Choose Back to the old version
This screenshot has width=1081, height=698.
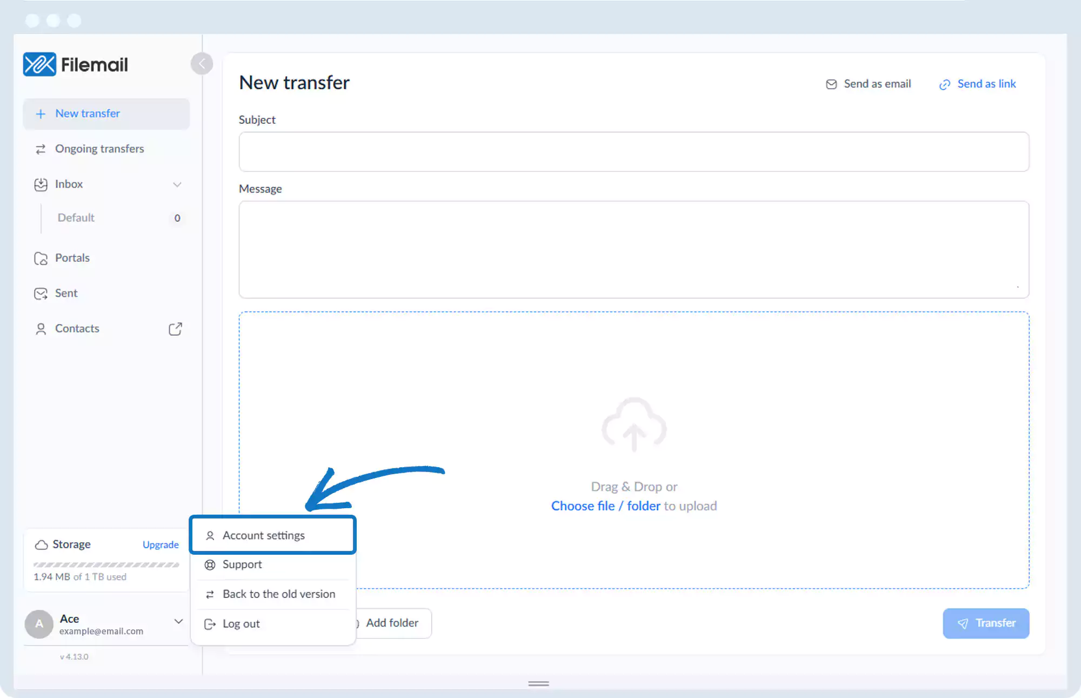click(x=279, y=594)
